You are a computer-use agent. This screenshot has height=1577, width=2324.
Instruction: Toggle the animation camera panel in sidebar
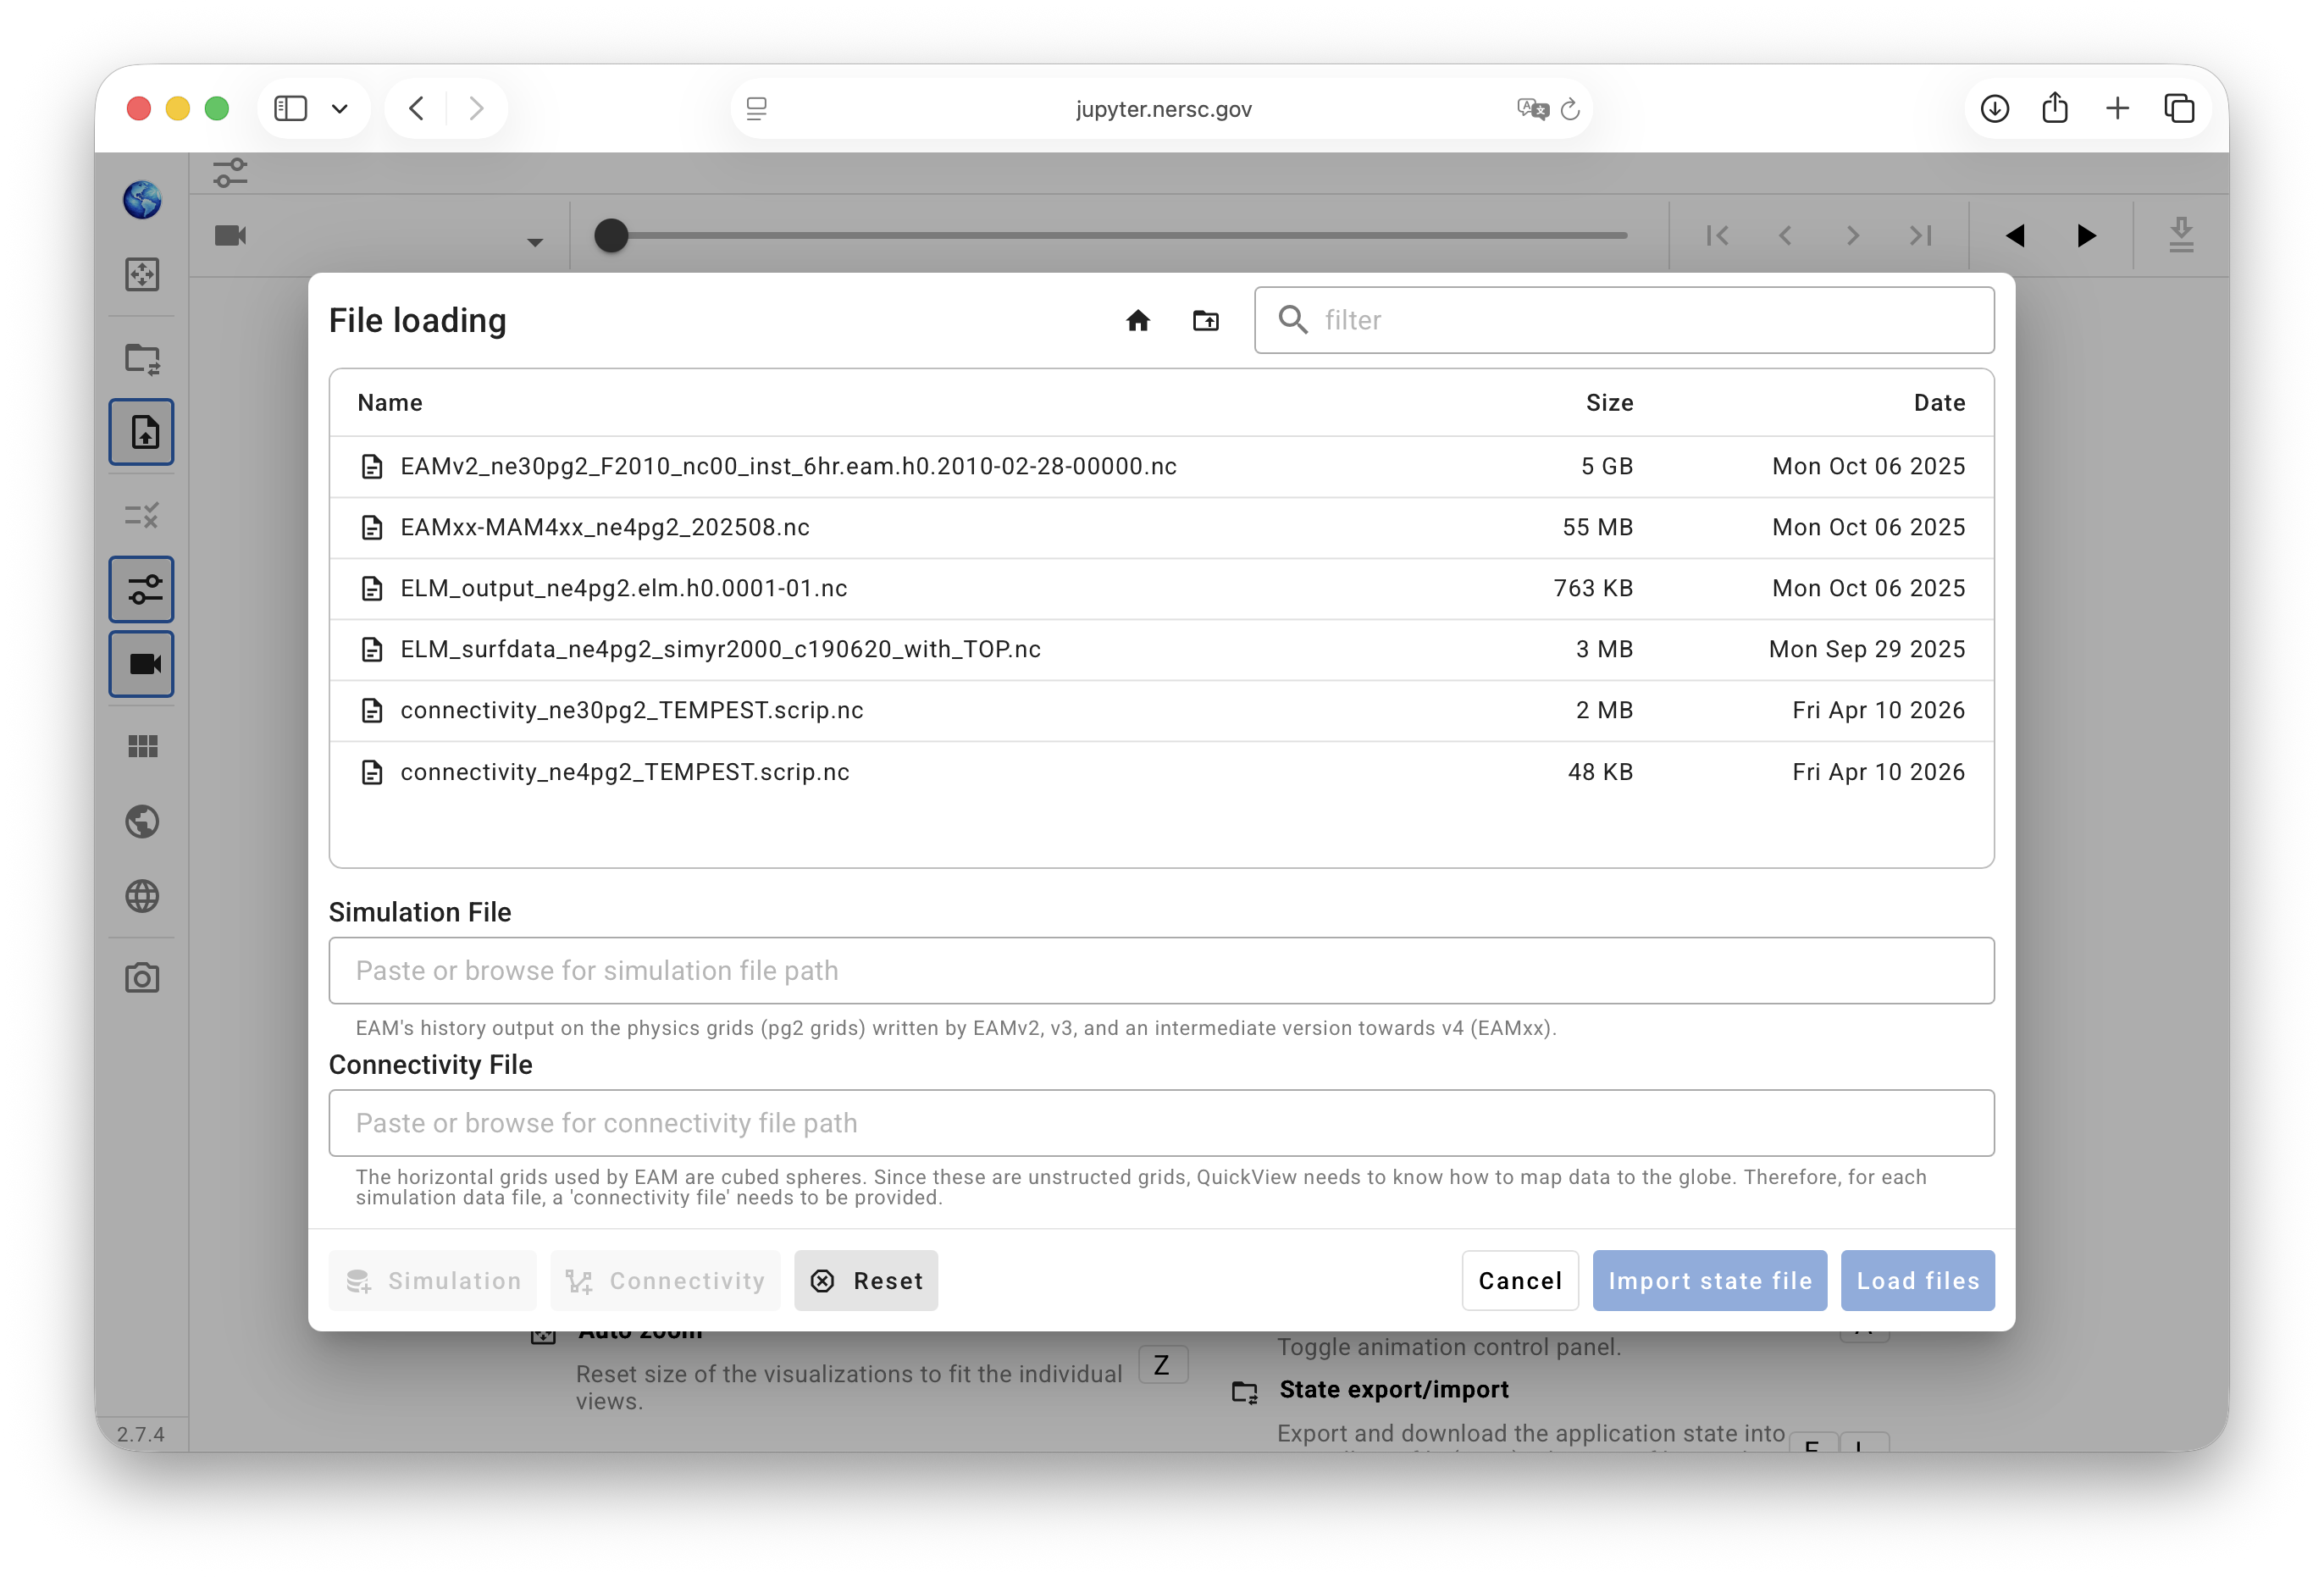coord(142,664)
